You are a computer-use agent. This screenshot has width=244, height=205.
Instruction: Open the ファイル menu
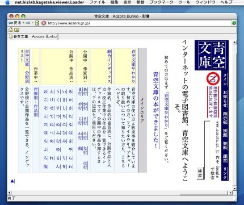(97, 2)
